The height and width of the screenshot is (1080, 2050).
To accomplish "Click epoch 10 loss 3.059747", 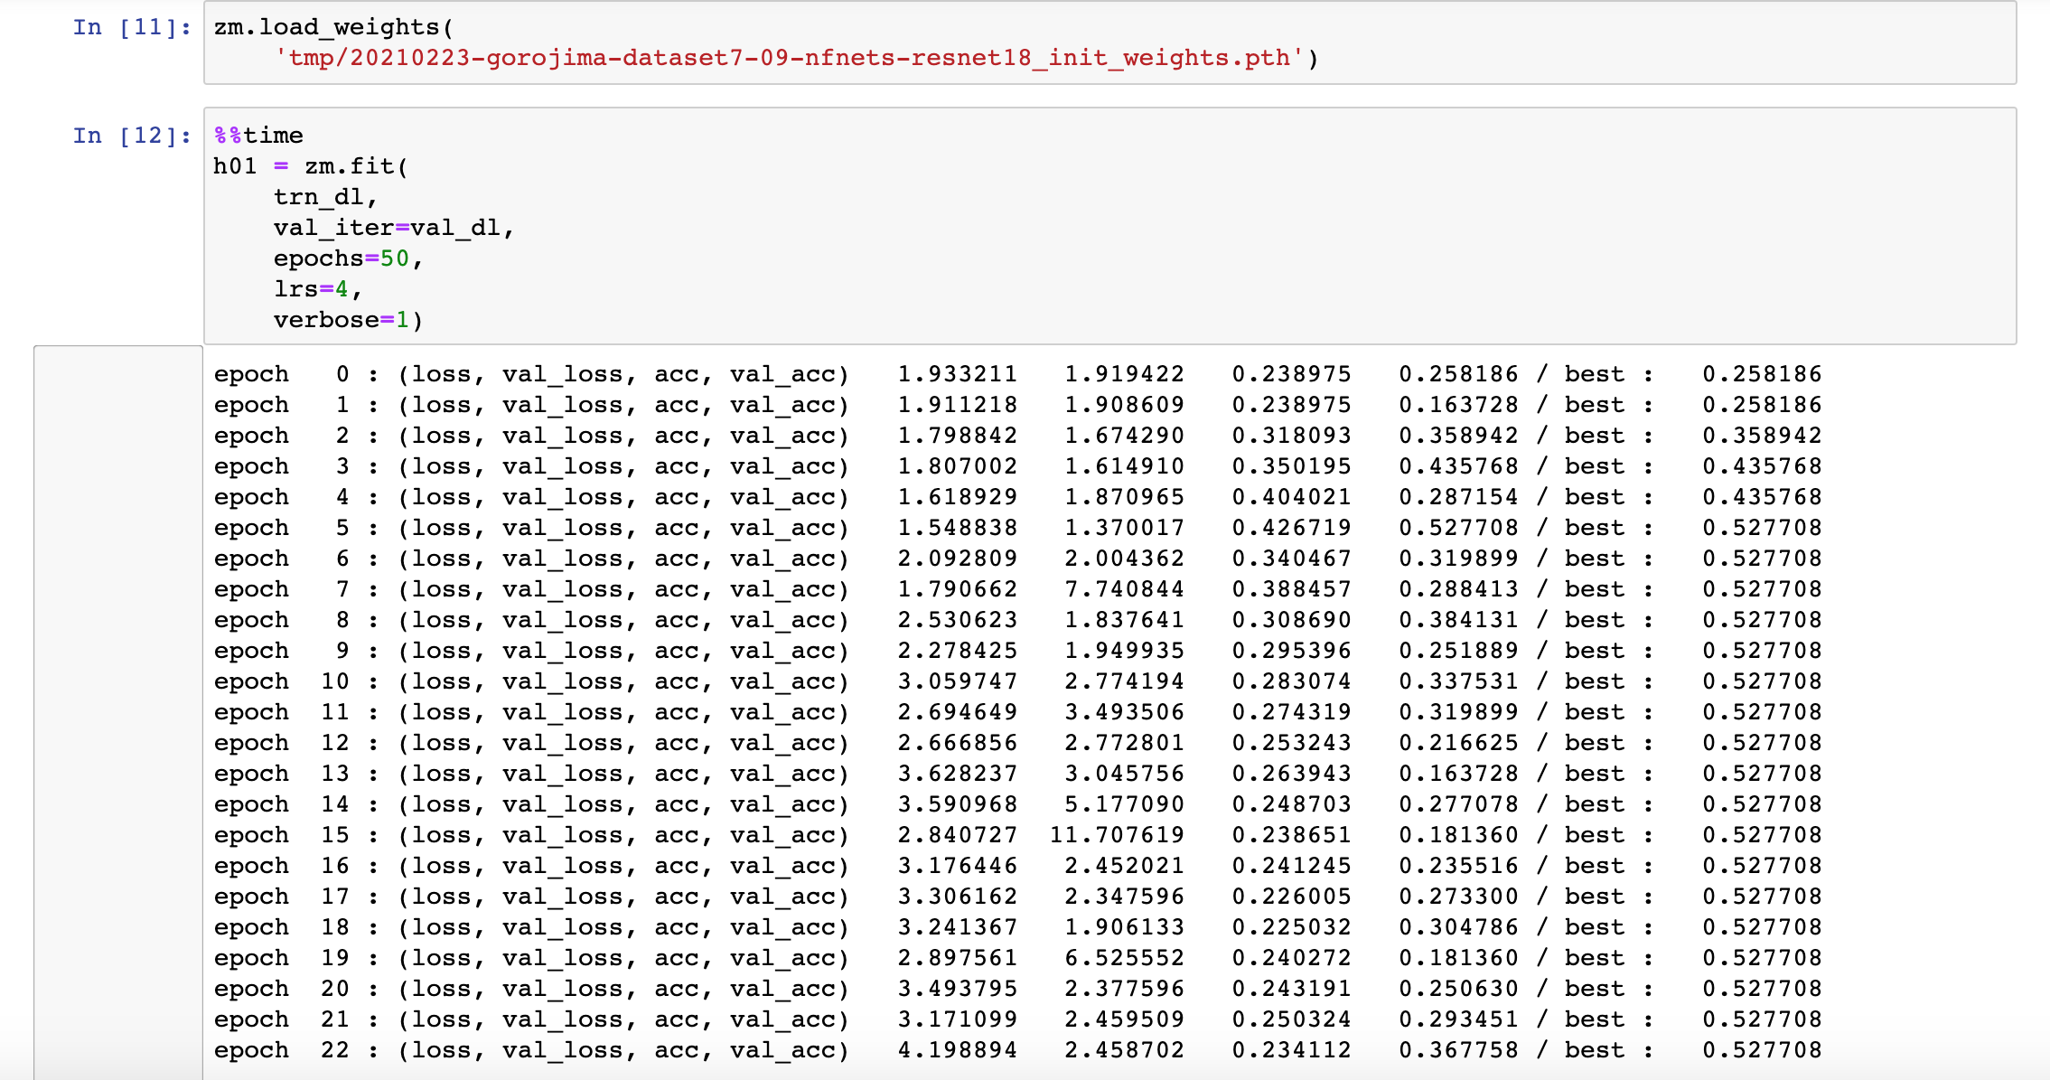I will tap(957, 681).
